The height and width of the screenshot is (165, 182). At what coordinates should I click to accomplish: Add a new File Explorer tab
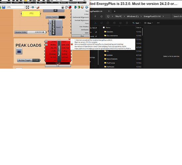[x=115, y=11]
